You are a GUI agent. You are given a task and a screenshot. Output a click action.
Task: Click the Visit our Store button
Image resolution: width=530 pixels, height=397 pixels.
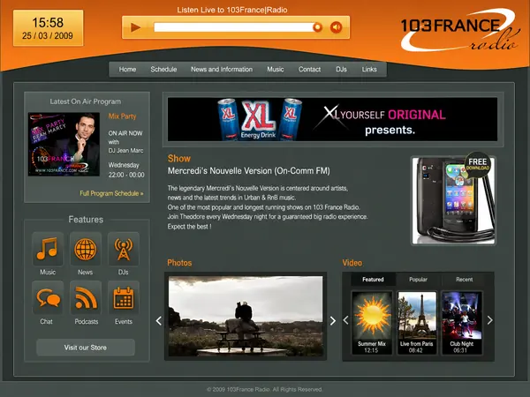click(86, 348)
